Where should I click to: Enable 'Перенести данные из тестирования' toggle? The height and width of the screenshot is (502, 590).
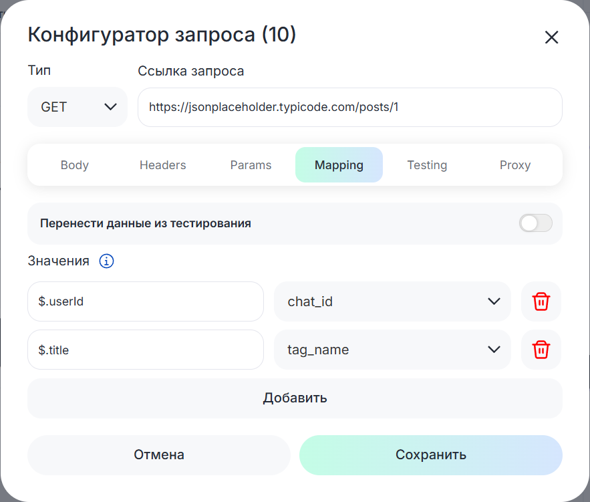tap(535, 223)
